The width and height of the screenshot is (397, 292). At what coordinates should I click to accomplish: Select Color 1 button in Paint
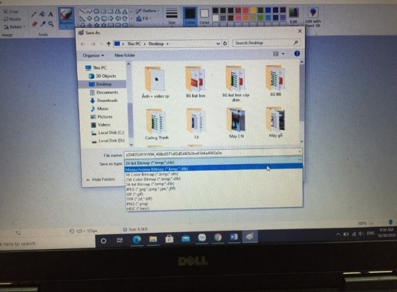pyautogui.click(x=190, y=16)
